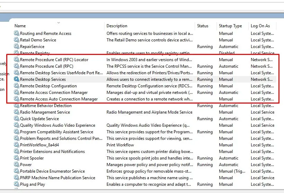
Task: Click the Remote Access Auto Connection Manager icon
Action: [x=17, y=99]
